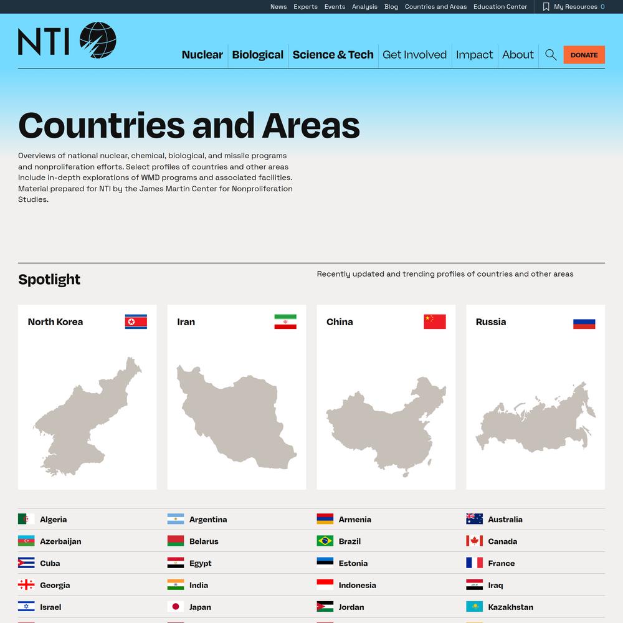Go to Events in the top bar

[x=335, y=7]
